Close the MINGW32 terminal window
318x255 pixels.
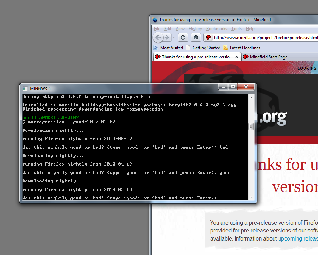pyautogui.click(x=246, y=87)
